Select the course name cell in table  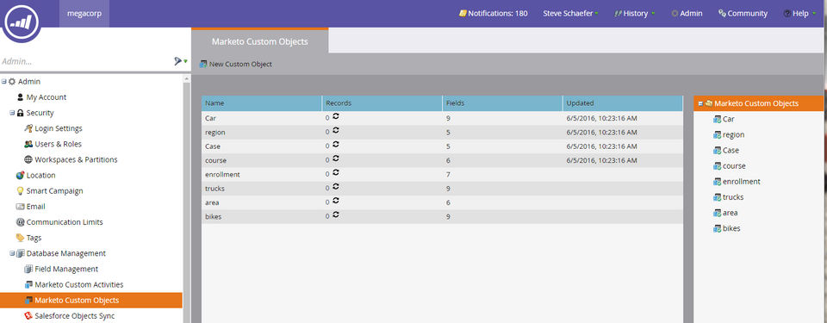[x=262, y=160]
